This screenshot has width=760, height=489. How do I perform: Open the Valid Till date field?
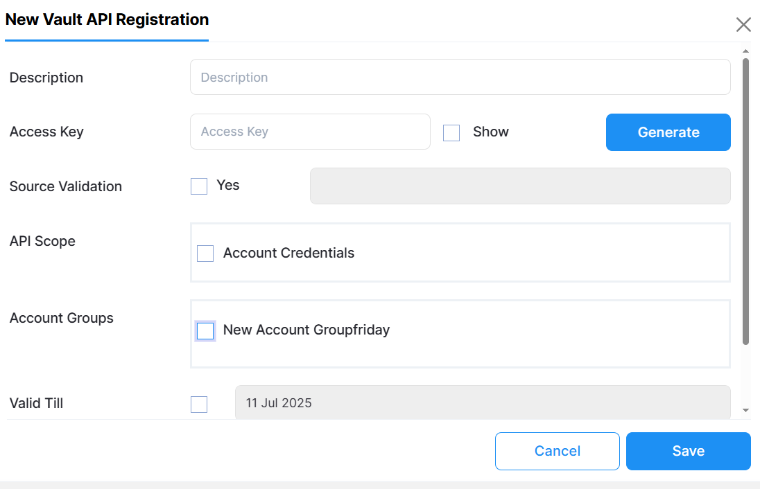pos(482,402)
